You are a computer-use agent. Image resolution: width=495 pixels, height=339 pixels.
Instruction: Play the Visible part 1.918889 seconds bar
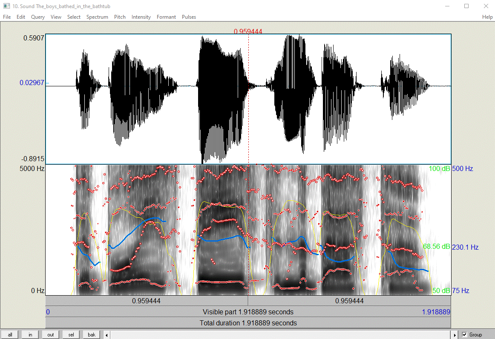(x=248, y=312)
